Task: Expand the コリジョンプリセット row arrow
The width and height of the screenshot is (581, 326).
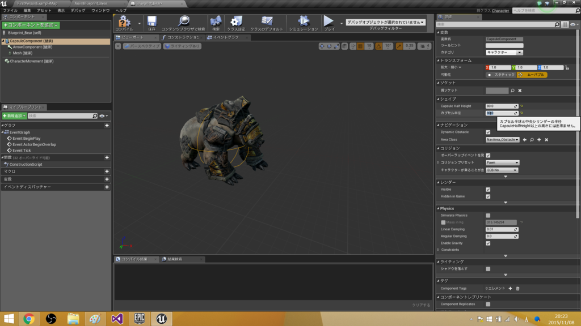Action: point(439,162)
